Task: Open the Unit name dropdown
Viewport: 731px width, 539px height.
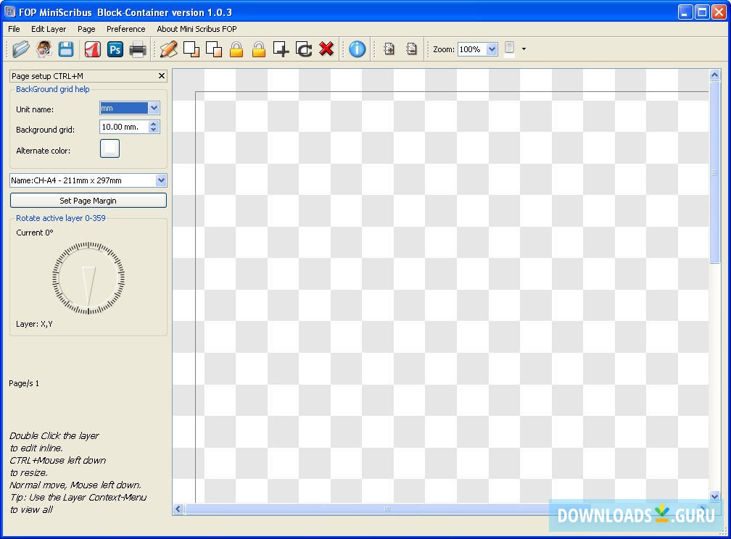Action: click(x=153, y=108)
